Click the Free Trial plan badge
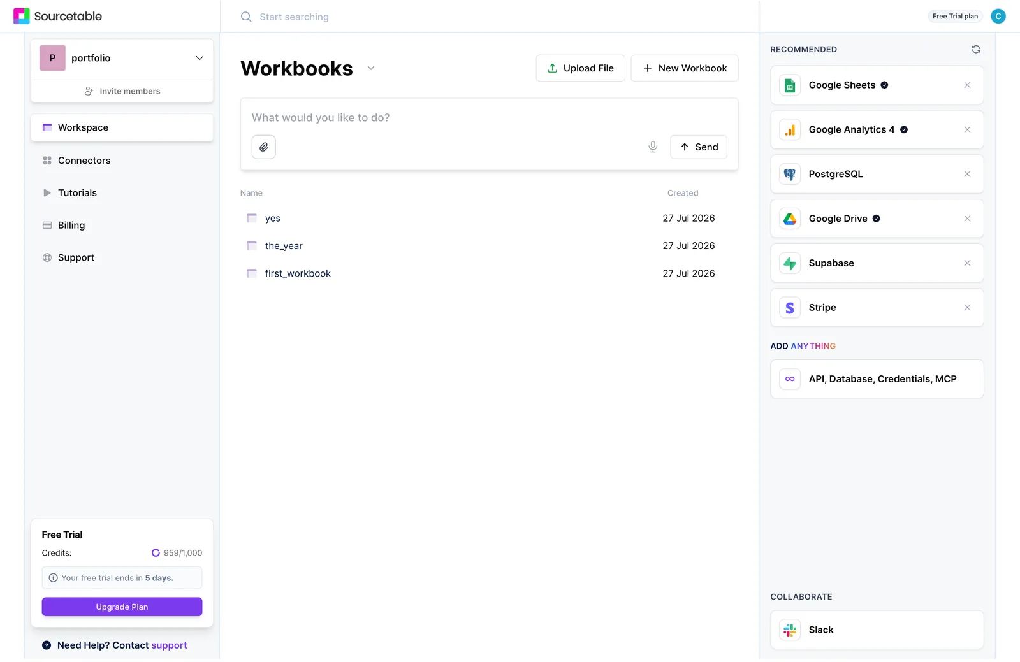The width and height of the screenshot is (1020, 662). (x=955, y=17)
